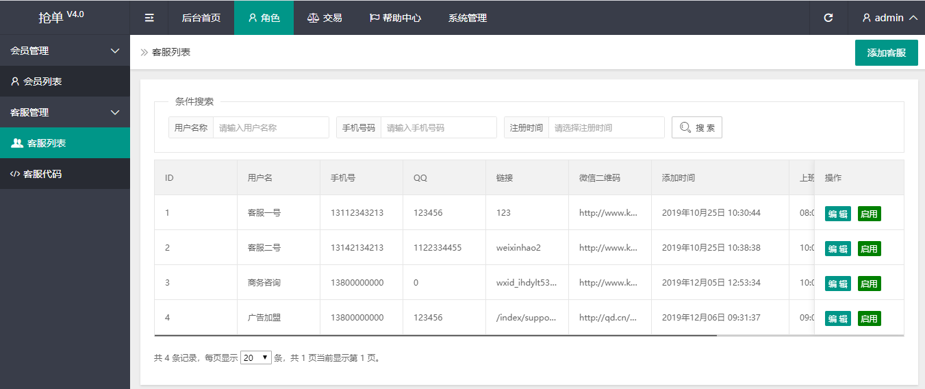Collapse the 客服管理 sidebar group
The width and height of the screenshot is (925, 389).
64,112
